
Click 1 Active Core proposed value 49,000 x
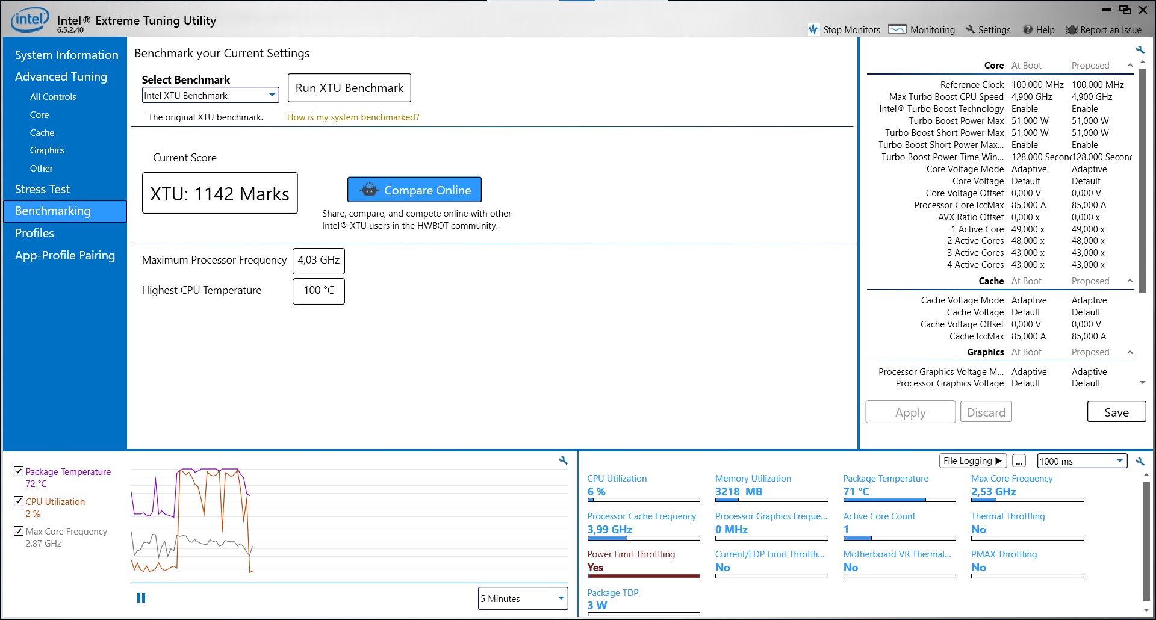click(x=1088, y=229)
